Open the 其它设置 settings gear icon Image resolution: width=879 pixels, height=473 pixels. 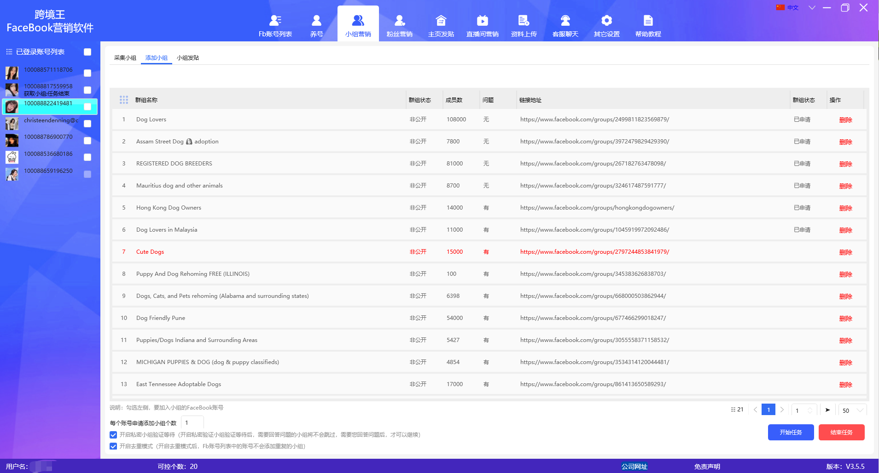[x=606, y=21]
